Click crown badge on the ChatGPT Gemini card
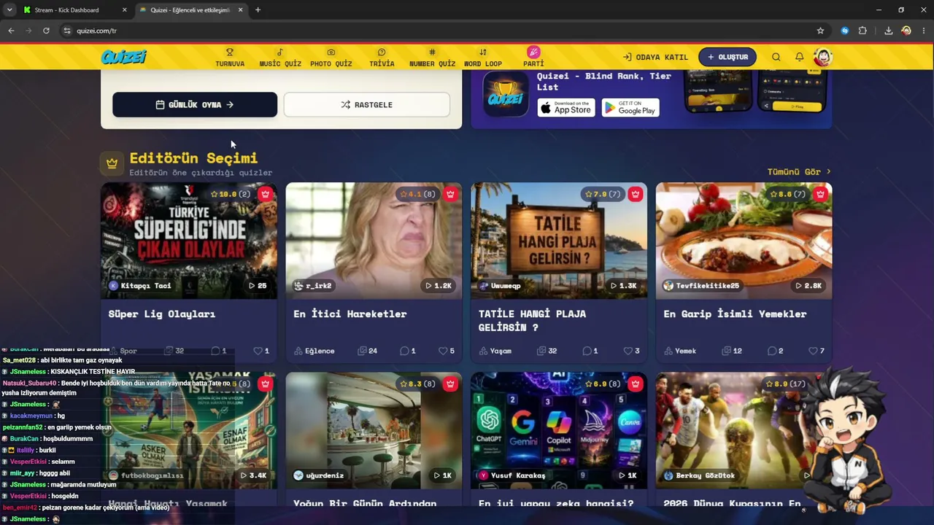The width and height of the screenshot is (934, 525). click(x=636, y=384)
